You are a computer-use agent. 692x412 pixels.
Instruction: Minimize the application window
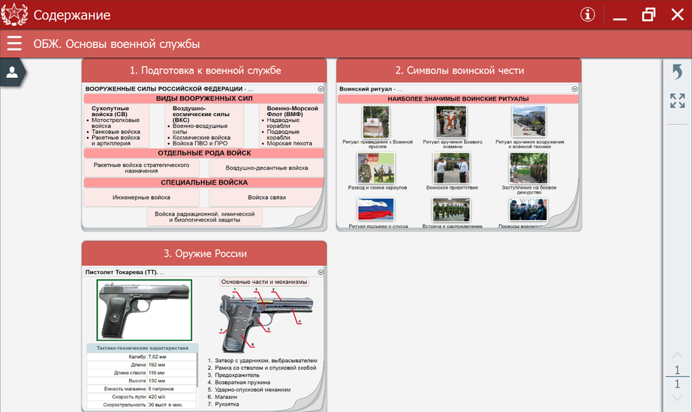pyautogui.click(x=619, y=15)
